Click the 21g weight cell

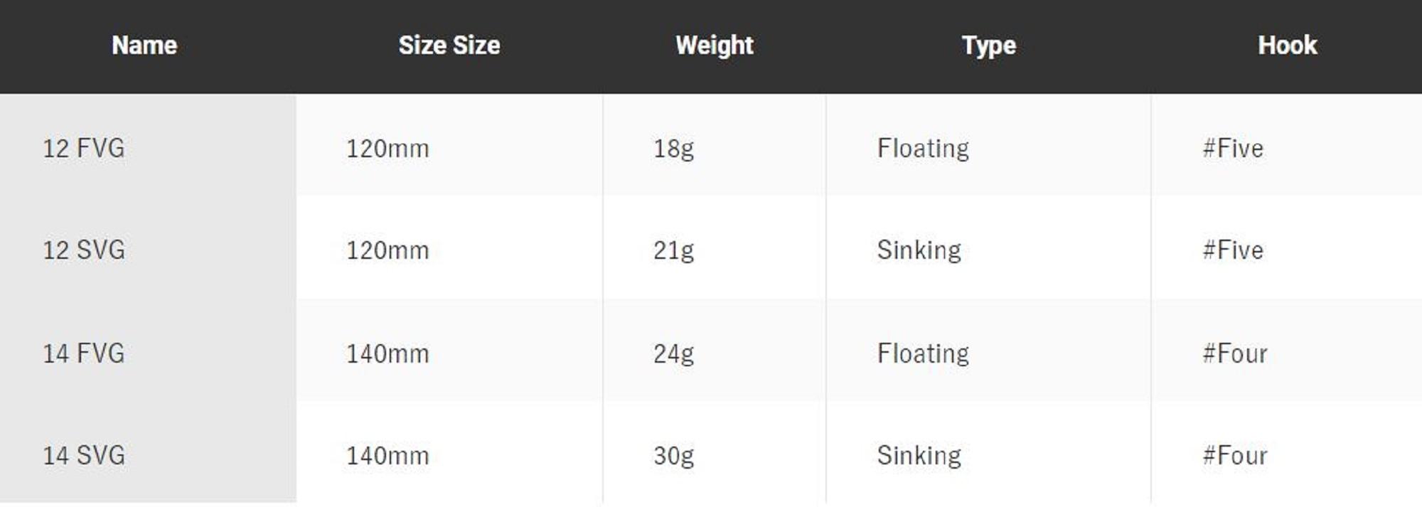click(x=673, y=250)
